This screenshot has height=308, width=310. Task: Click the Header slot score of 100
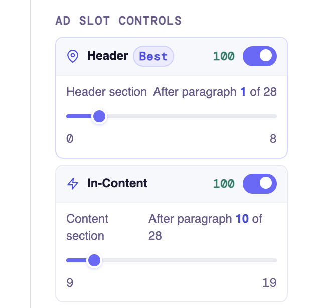click(224, 56)
